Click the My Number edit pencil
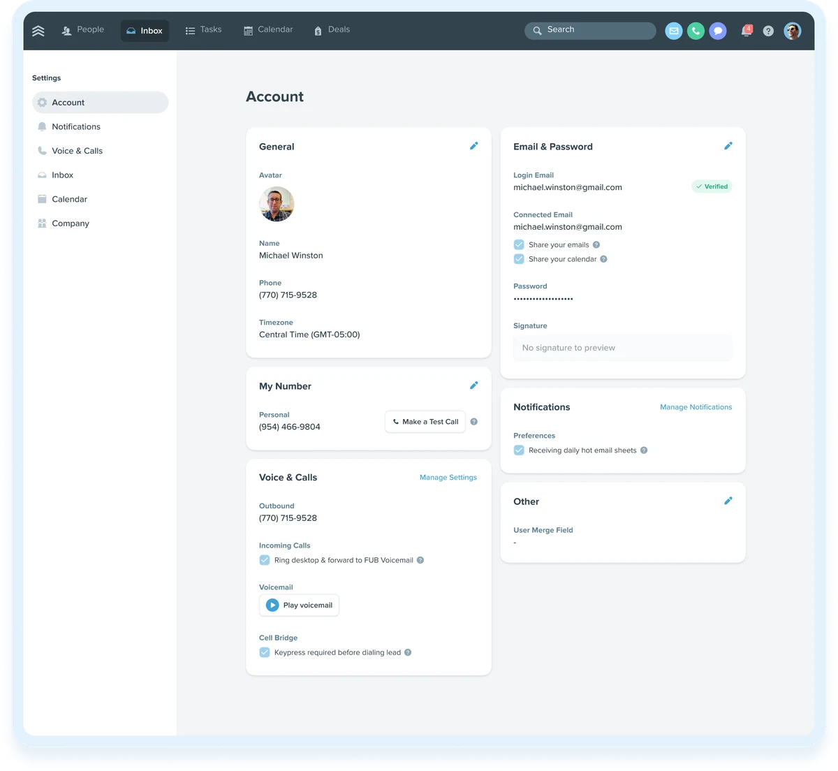 pyautogui.click(x=473, y=385)
